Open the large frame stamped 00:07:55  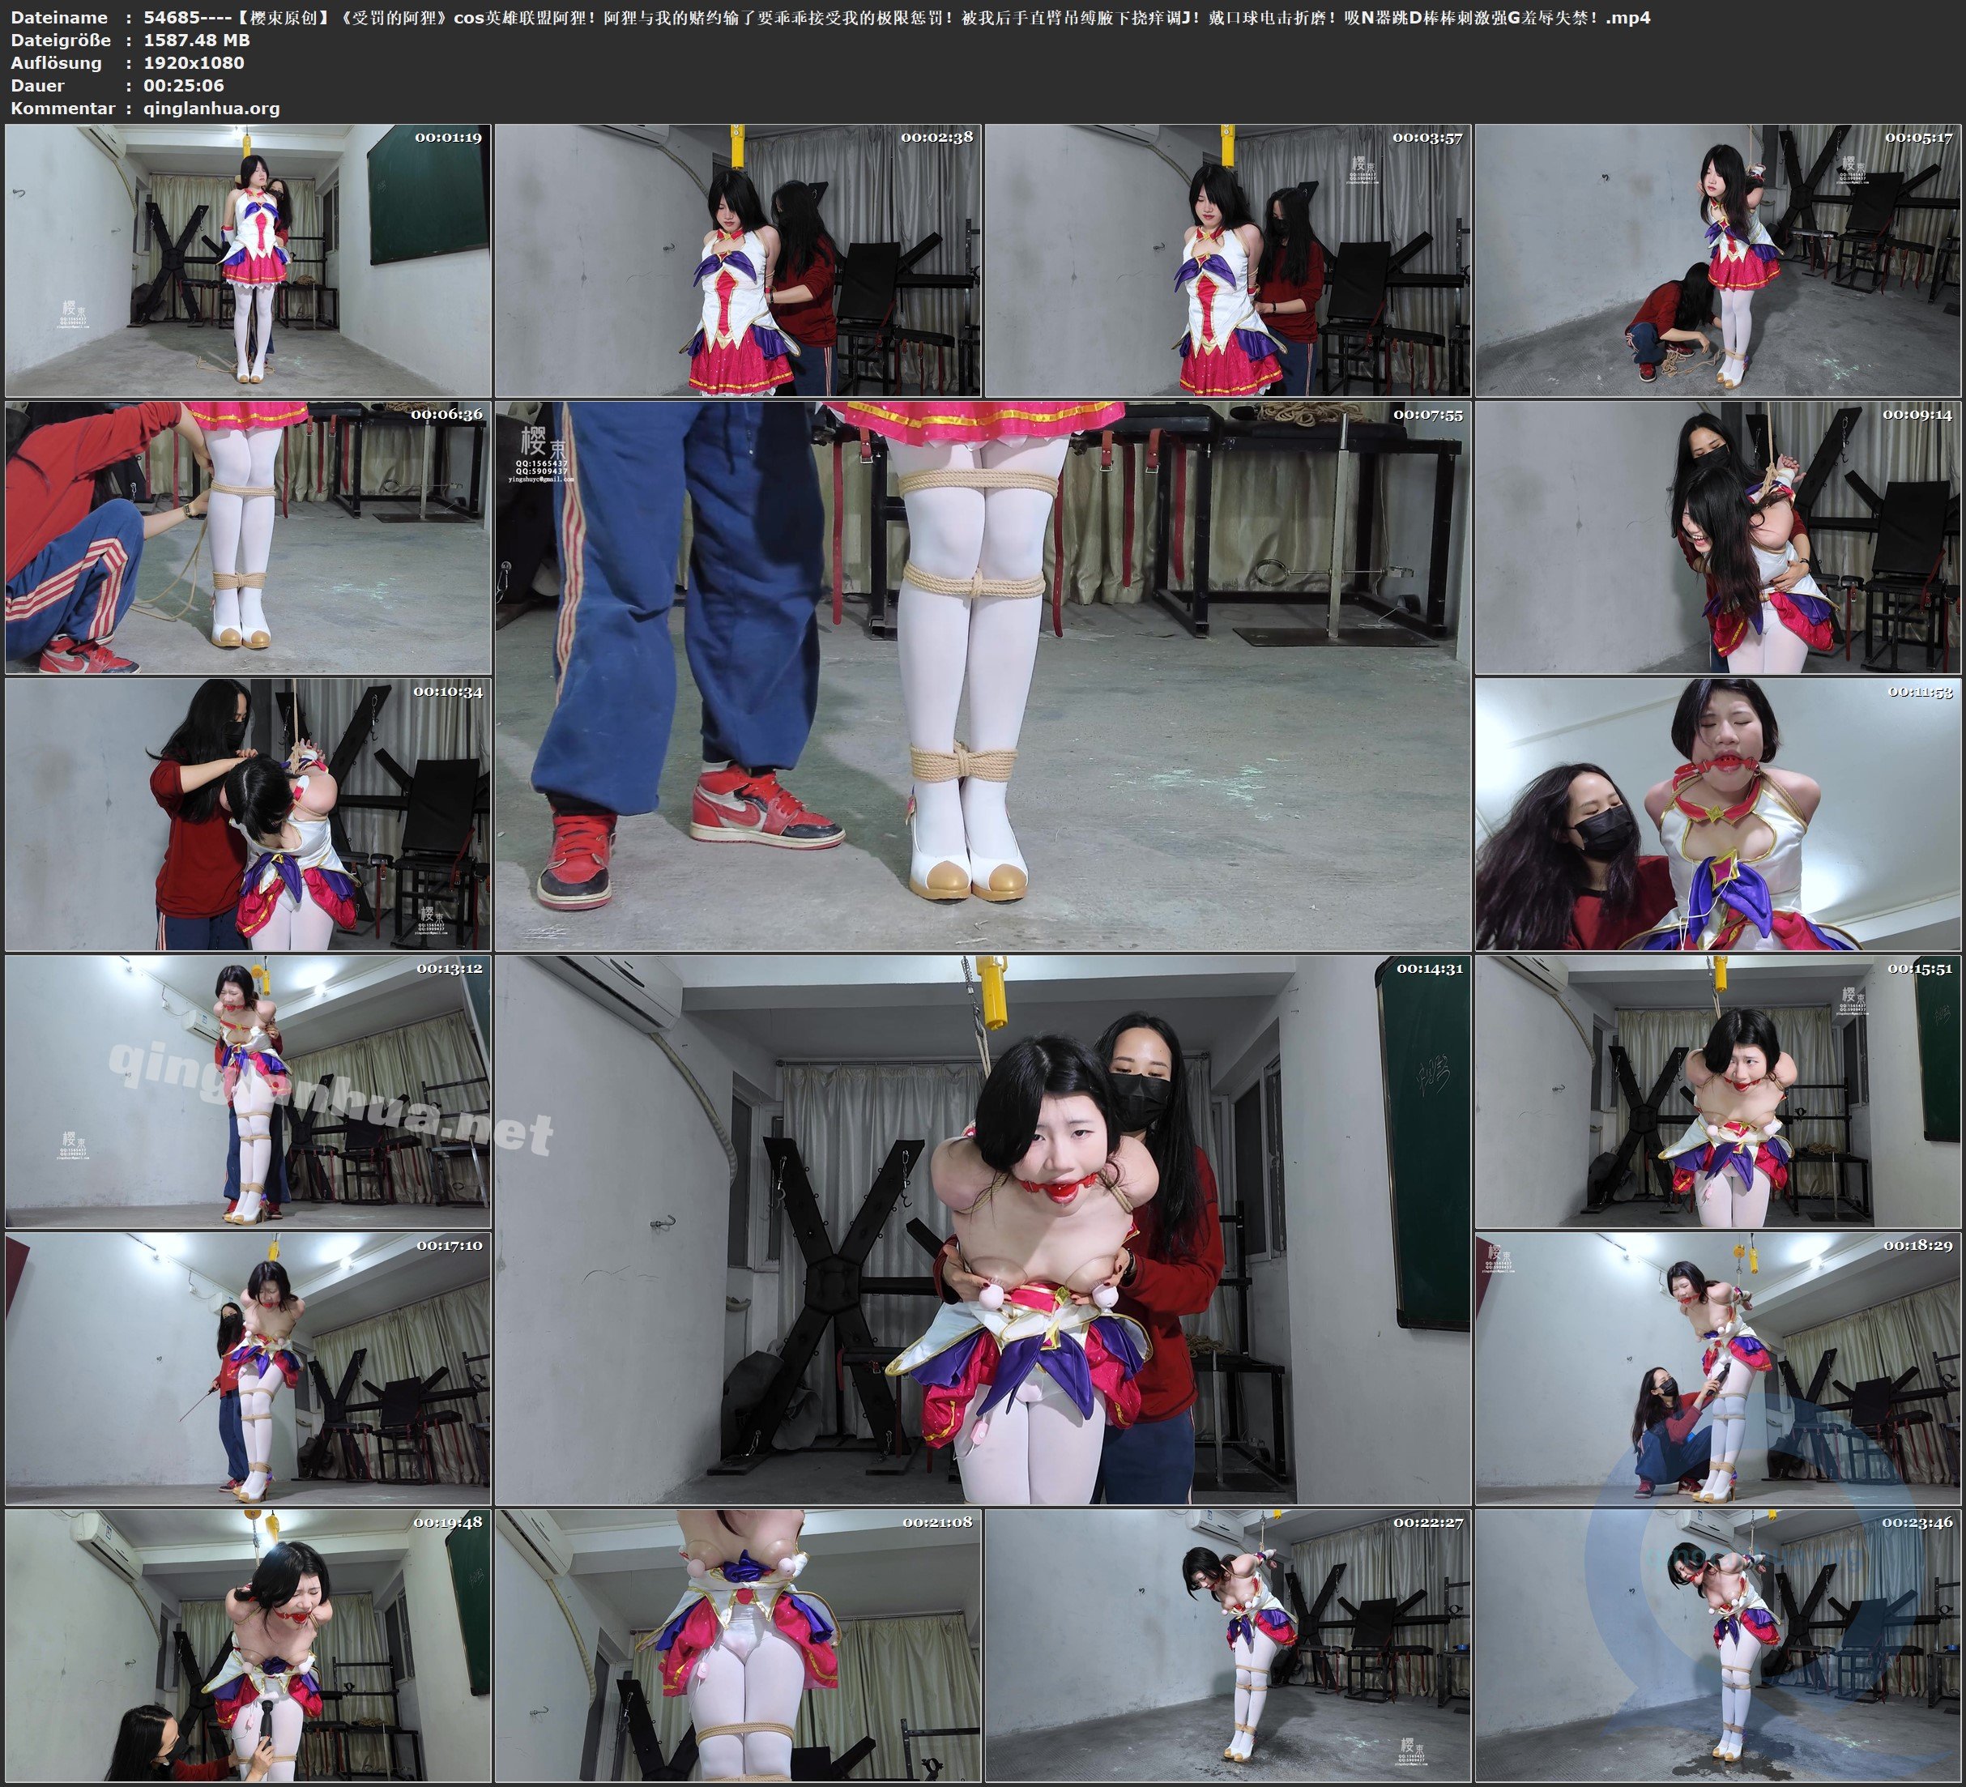click(983, 676)
